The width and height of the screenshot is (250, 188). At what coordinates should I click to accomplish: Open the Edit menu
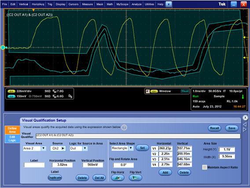13,4
